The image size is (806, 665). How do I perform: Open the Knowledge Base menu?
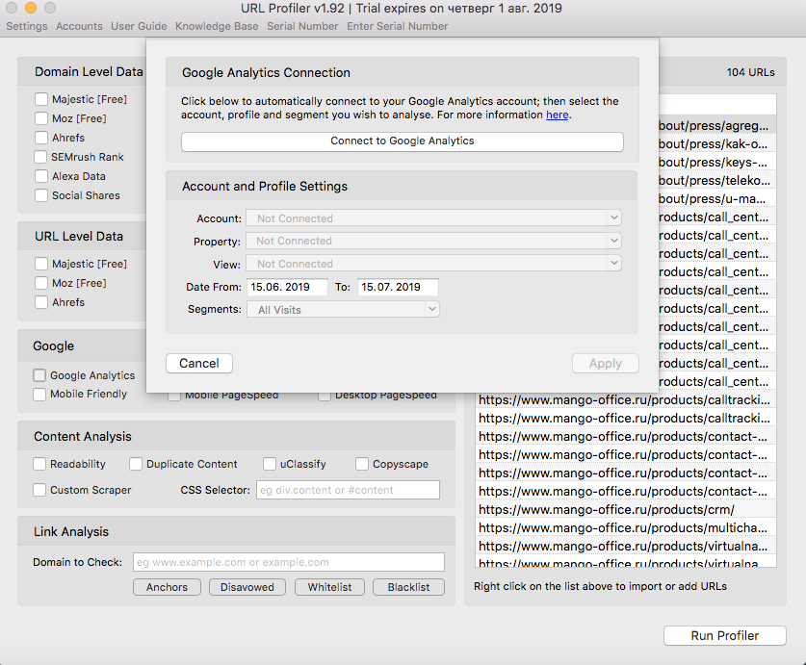tap(217, 26)
